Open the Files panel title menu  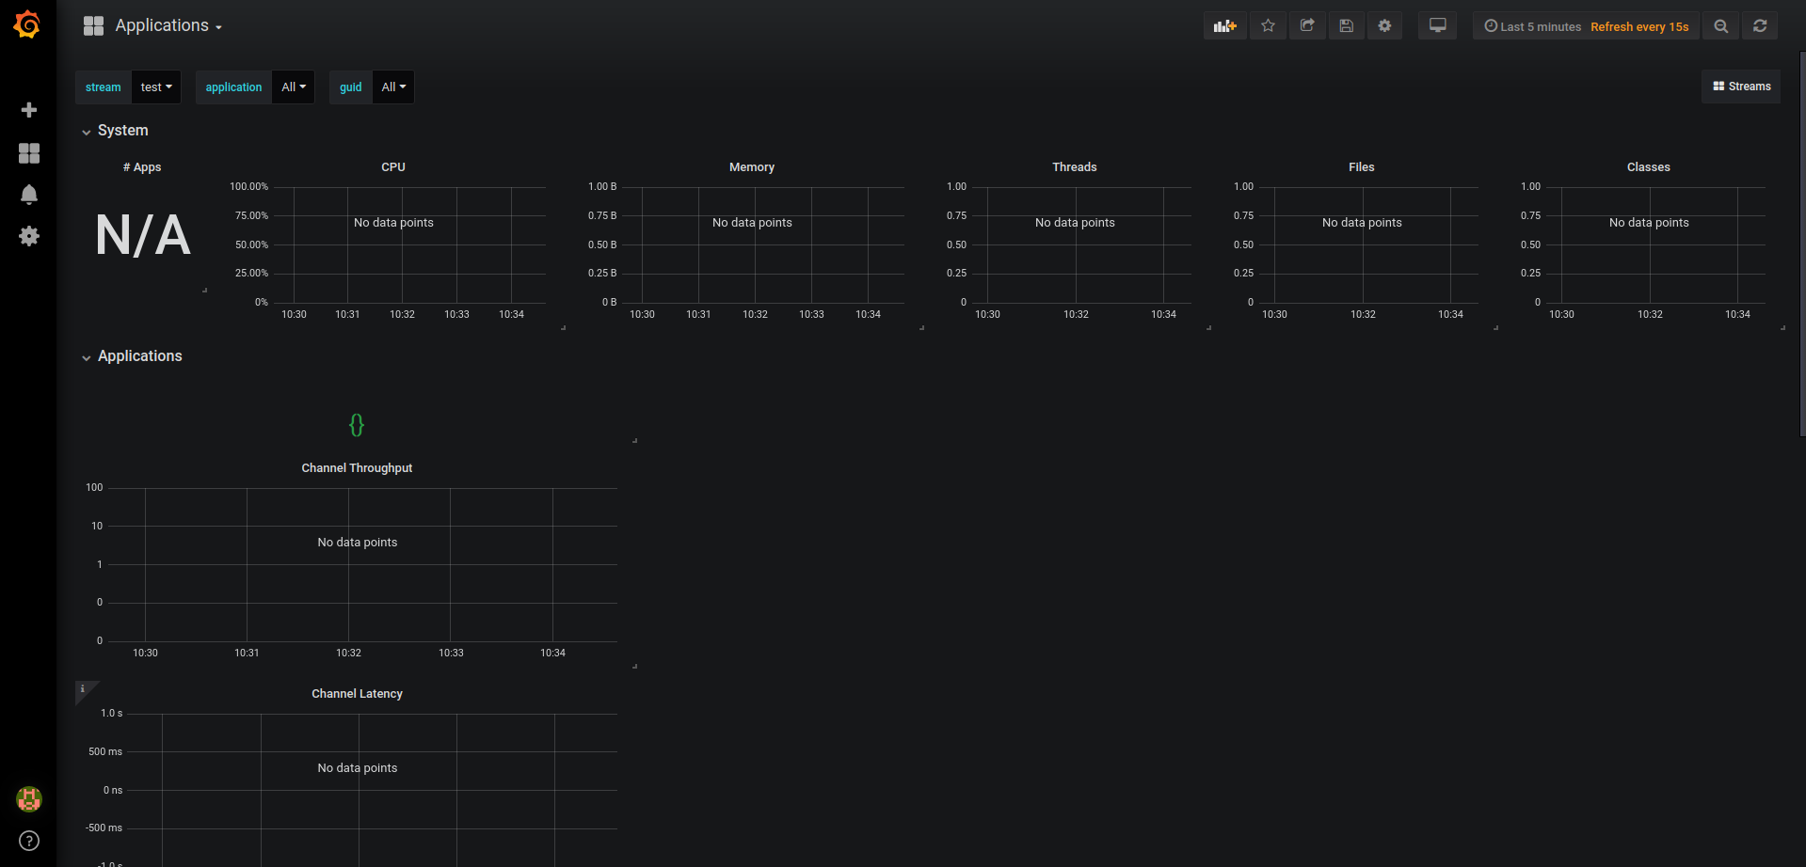(1362, 167)
